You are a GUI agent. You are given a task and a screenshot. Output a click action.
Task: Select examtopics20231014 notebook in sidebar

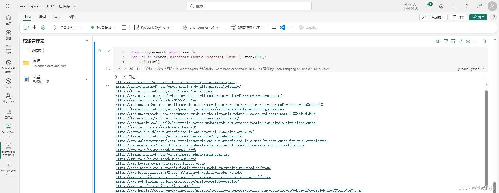point(9,150)
